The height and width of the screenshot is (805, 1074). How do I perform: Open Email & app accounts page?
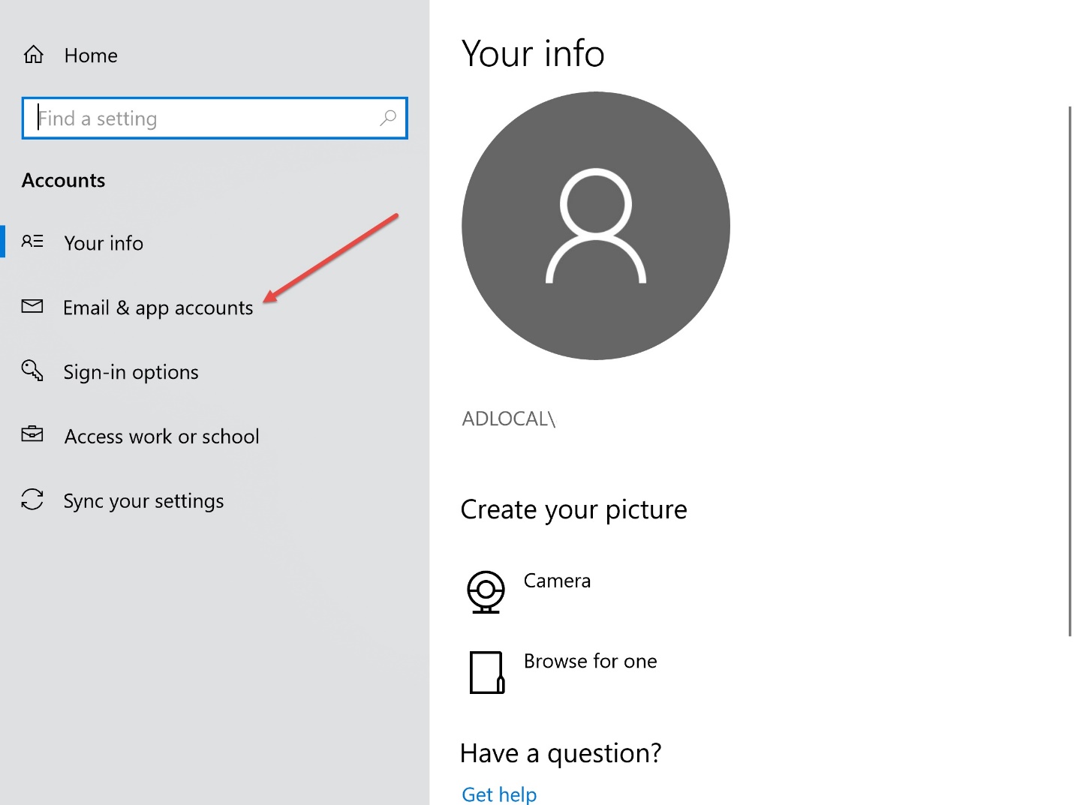click(x=158, y=308)
